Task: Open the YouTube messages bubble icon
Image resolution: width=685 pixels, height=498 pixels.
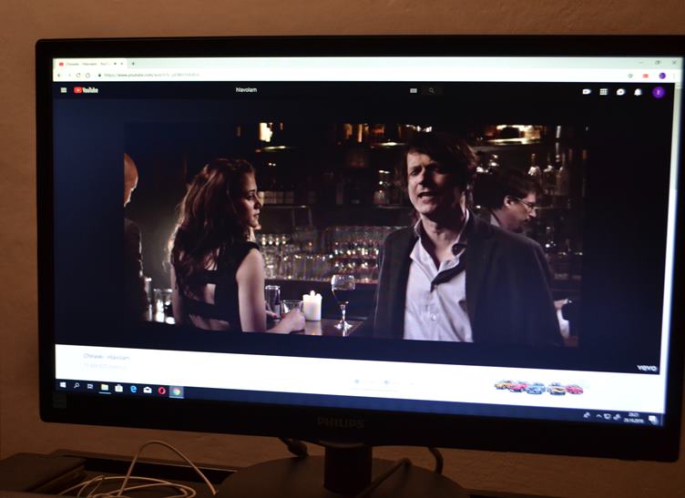Action: [620, 92]
